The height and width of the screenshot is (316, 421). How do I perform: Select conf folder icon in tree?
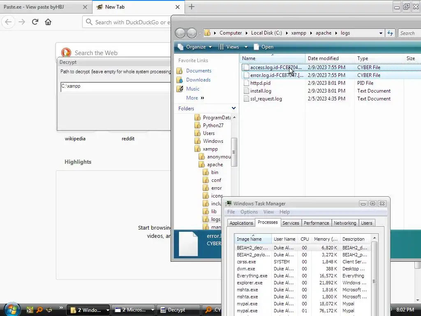click(206, 180)
